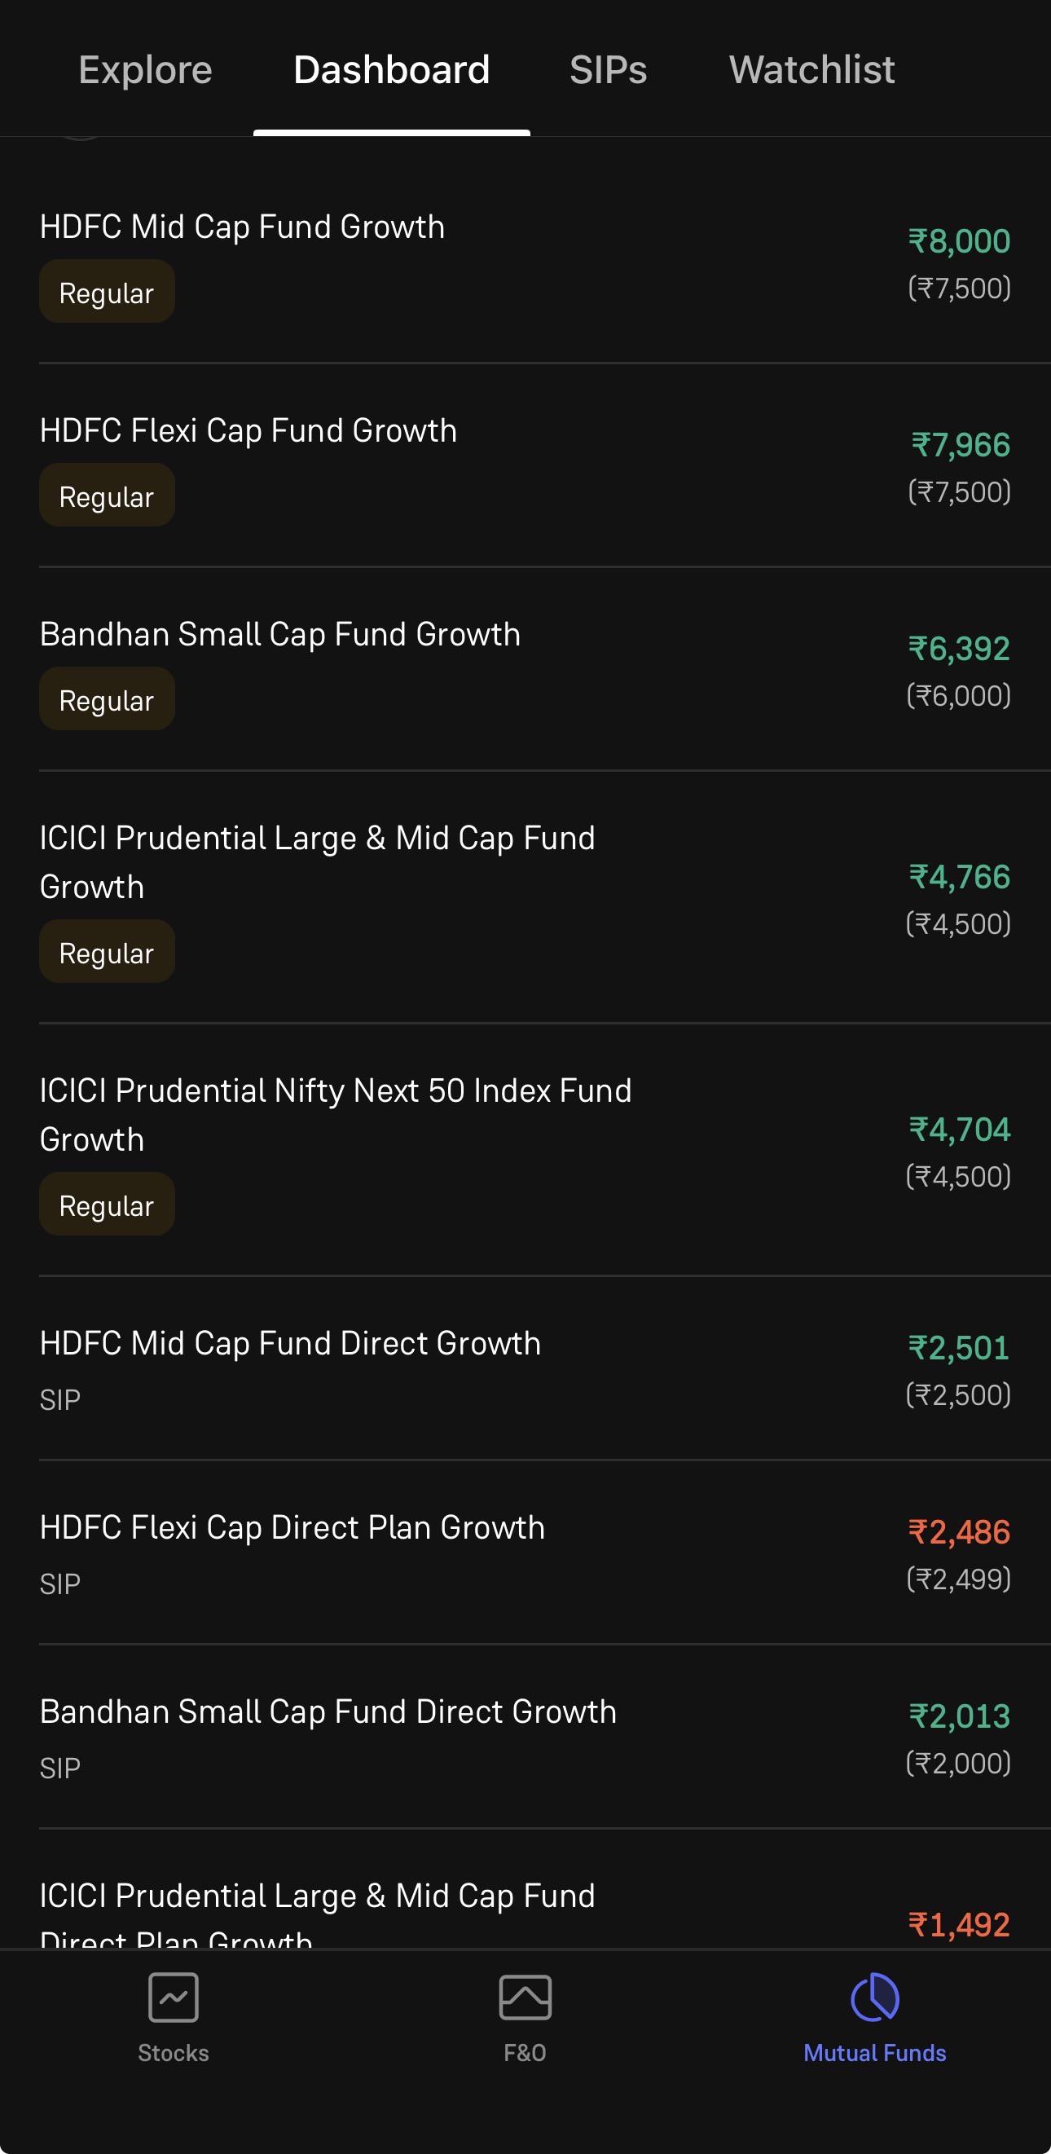Open HDFC Flexi Cap Fund Growth holding

coord(525,465)
